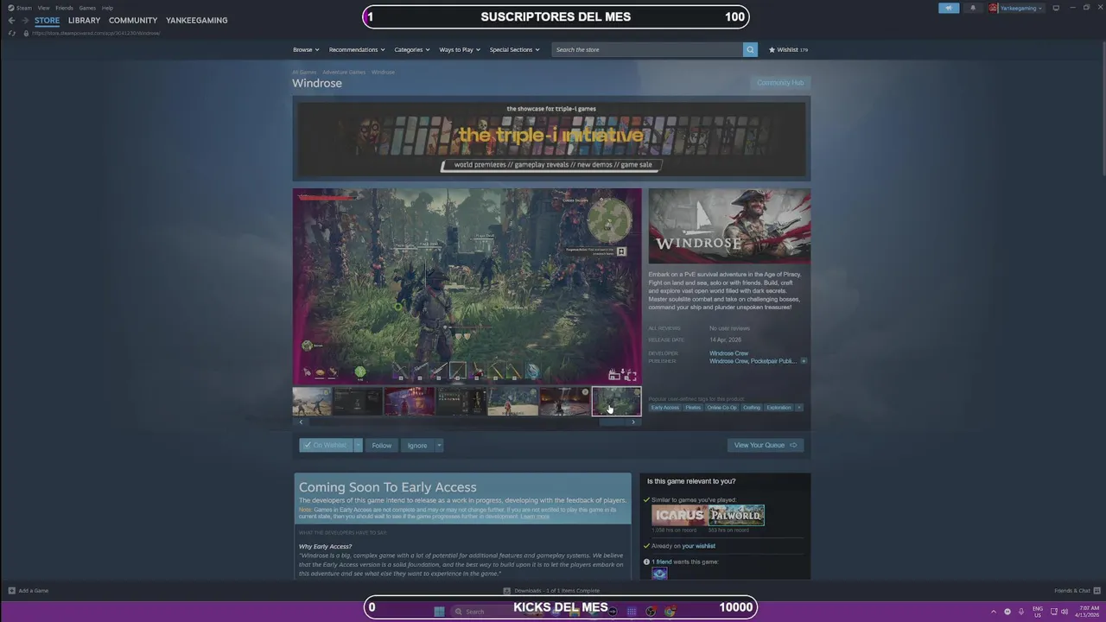Select the first screenshot thumbnail
Viewport: 1106px width, 622px height.
(312, 402)
